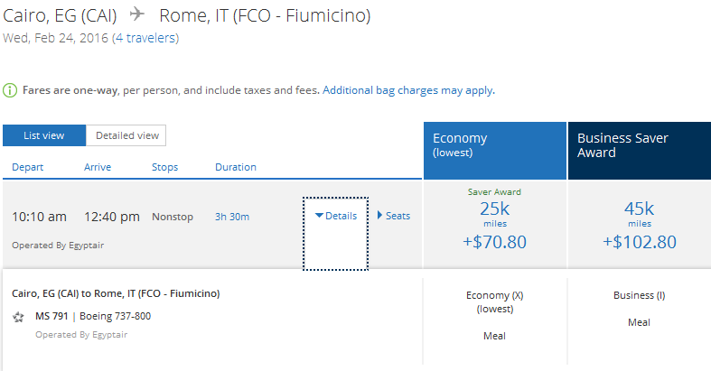Expand the Seats section
The height and width of the screenshot is (371, 711).
(393, 216)
